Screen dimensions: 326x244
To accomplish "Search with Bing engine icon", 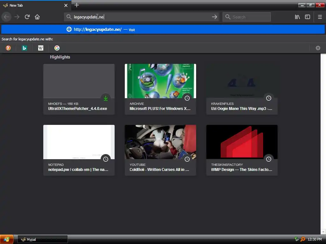I will pos(24,48).
